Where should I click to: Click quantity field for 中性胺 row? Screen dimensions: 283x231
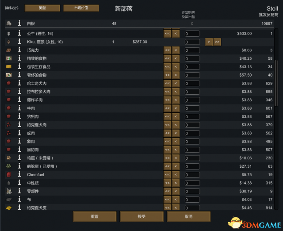click(x=192, y=183)
